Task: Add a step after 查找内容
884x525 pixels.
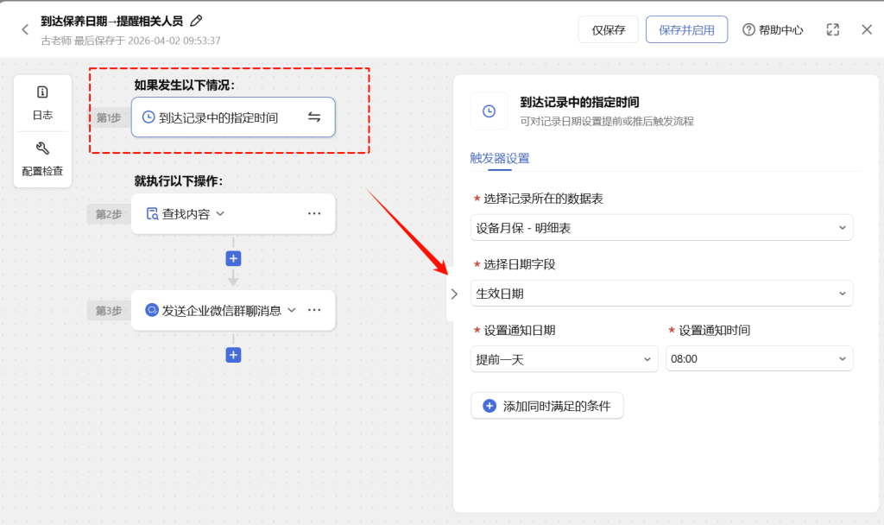Action: click(x=233, y=258)
